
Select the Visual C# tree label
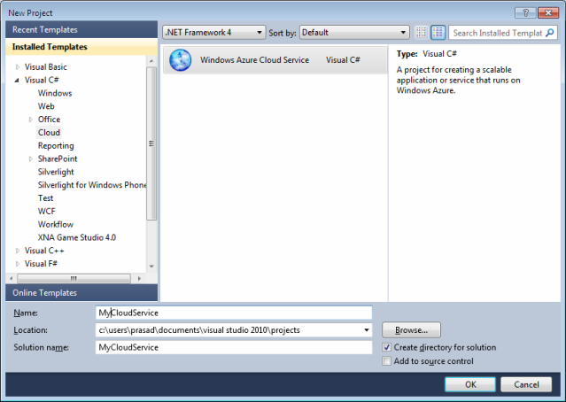pos(42,80)
